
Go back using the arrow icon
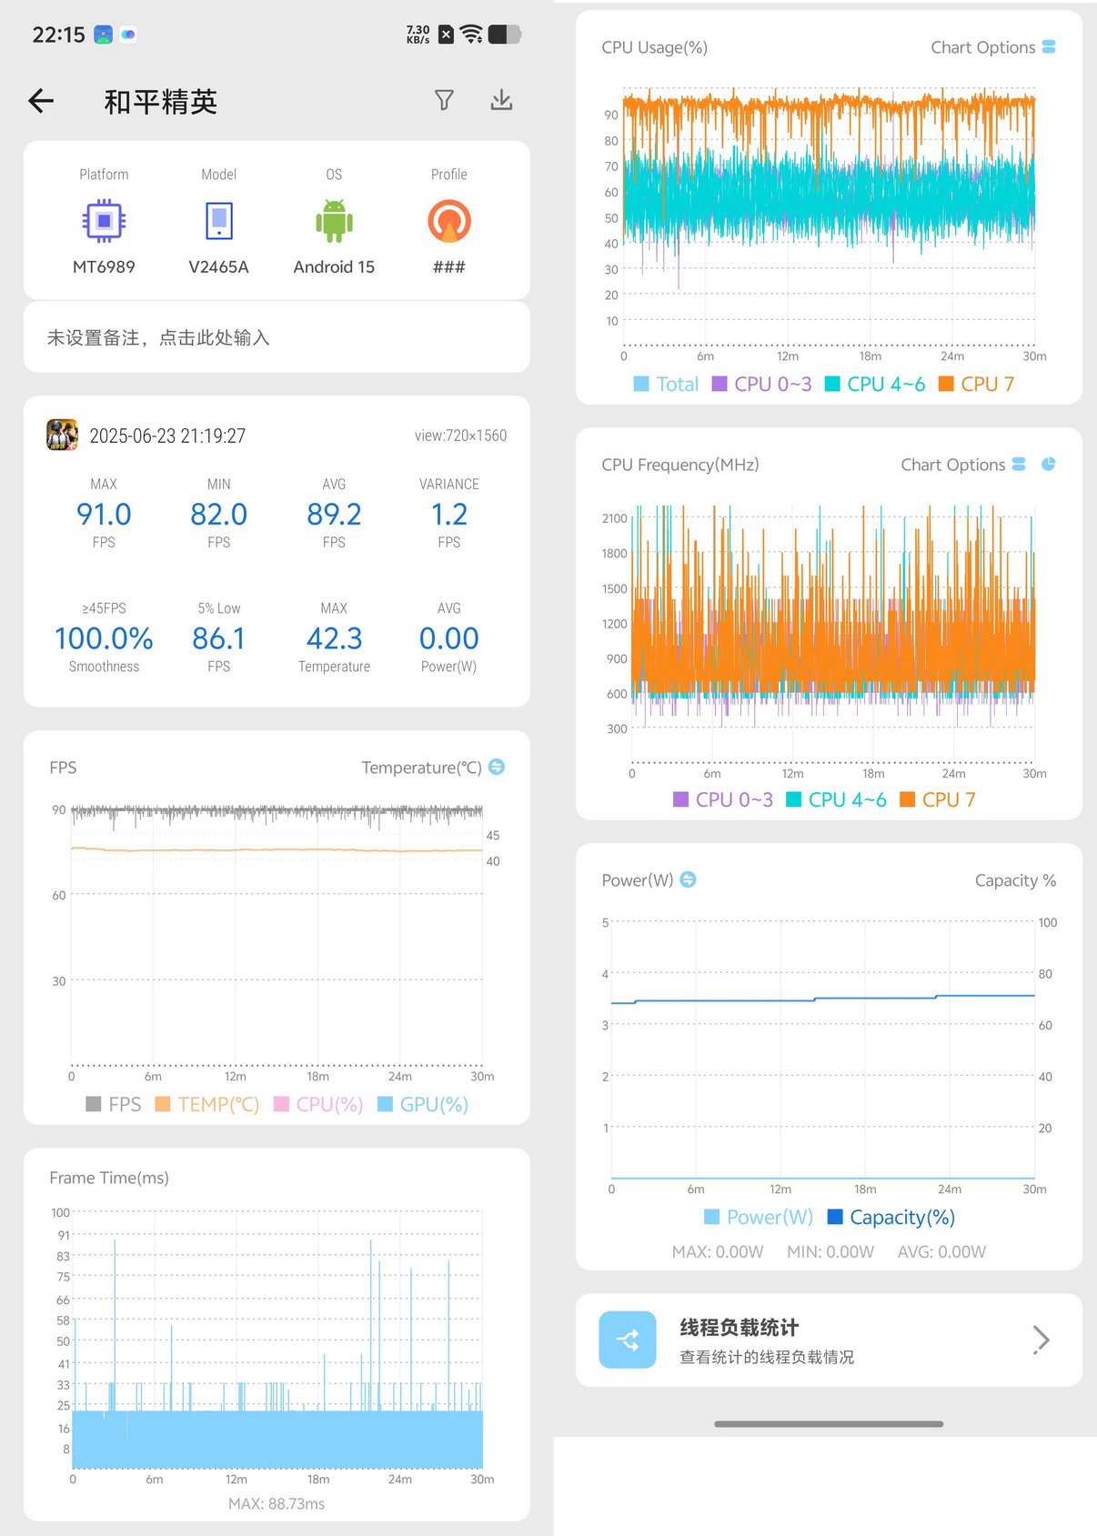(41, 101)
